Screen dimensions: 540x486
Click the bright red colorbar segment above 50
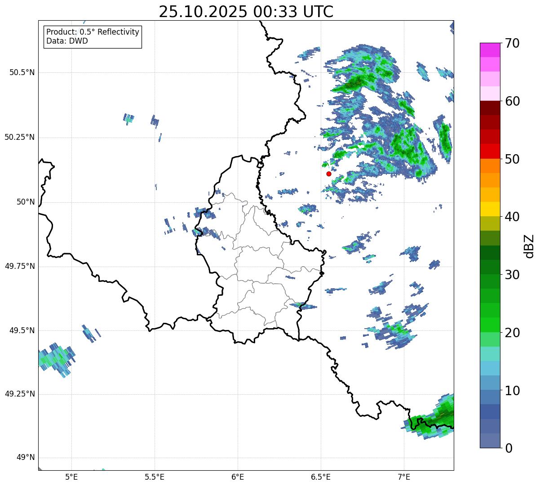click(x=490, y=152)
